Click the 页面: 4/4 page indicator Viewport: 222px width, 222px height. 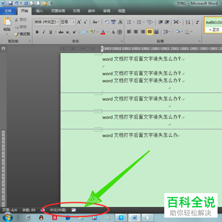9,210
